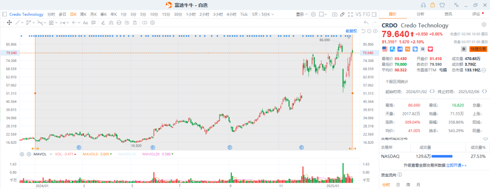Select the crosshair move cursor tool

pos(10,23)
